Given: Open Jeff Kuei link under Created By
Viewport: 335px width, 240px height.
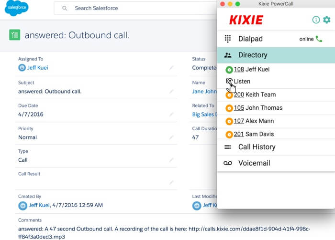Looking at the screenshot, I should [39, 205].
